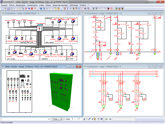Click the picture with red figure icon
The width and height of the screenshot is (165, 124).
(122, 9)
